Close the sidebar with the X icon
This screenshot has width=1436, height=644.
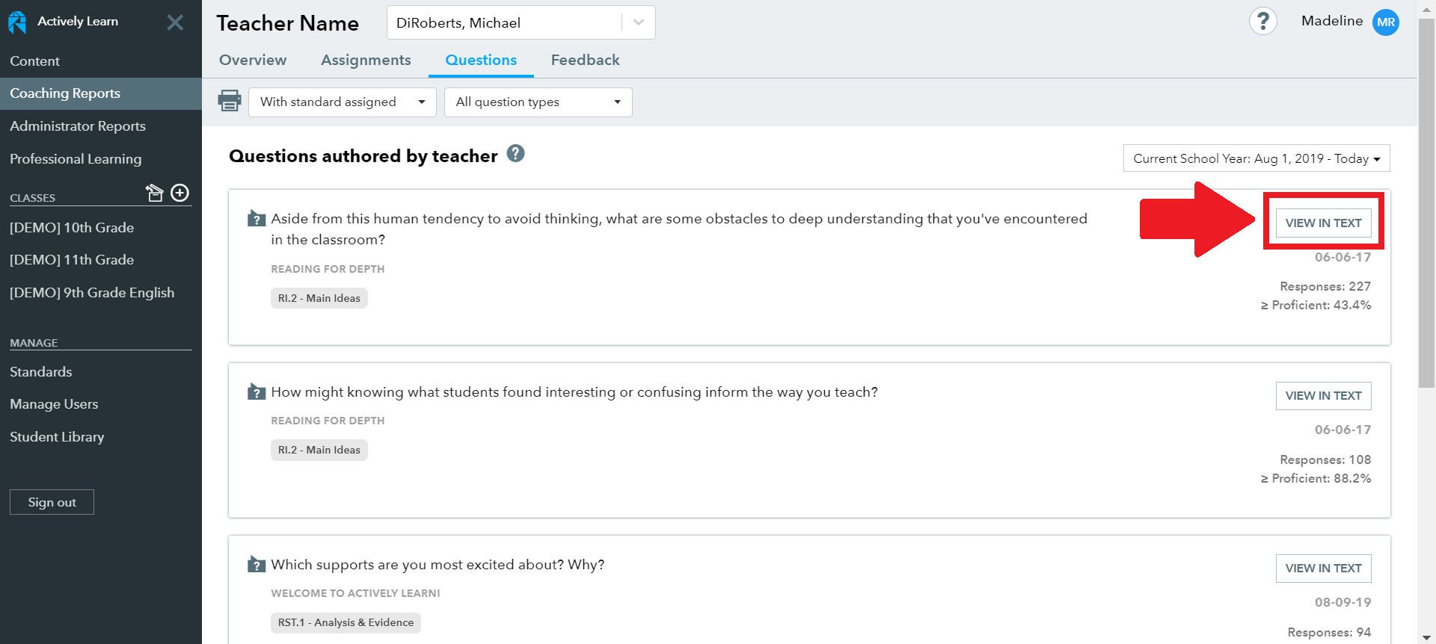coord(175,22)
